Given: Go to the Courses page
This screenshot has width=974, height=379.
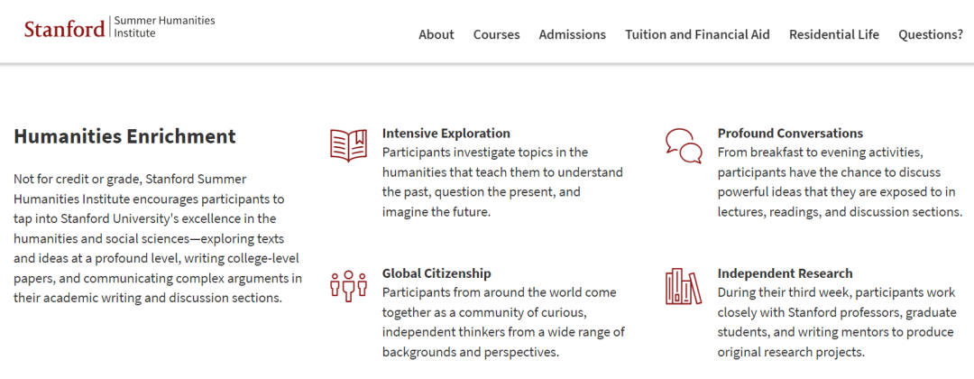Looking at the screenshot, I should click(496, 35).
